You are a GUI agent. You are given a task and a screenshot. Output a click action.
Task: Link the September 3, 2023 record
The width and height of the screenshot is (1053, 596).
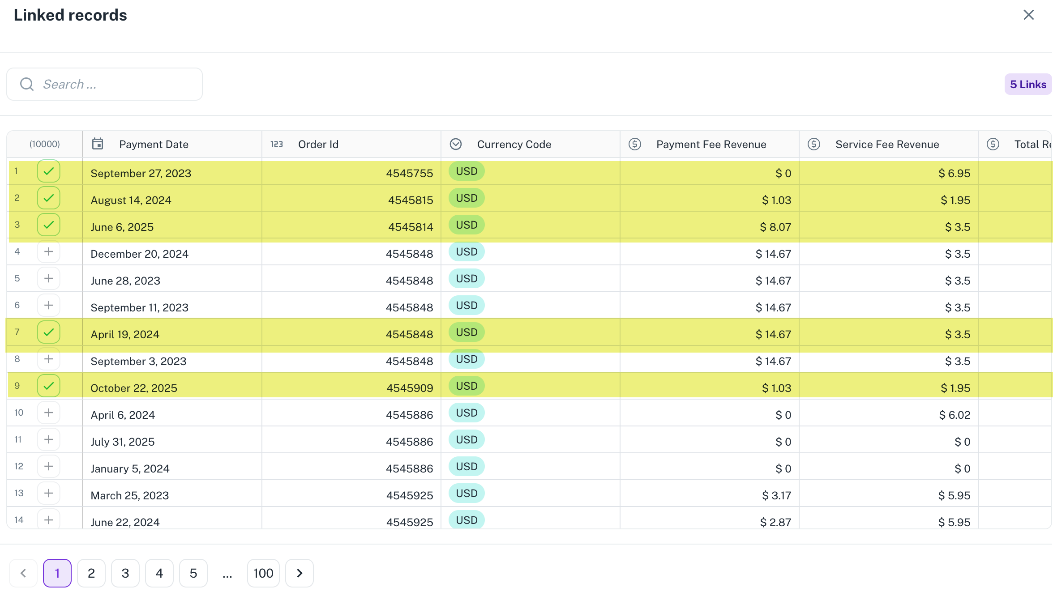pos(49,359)
